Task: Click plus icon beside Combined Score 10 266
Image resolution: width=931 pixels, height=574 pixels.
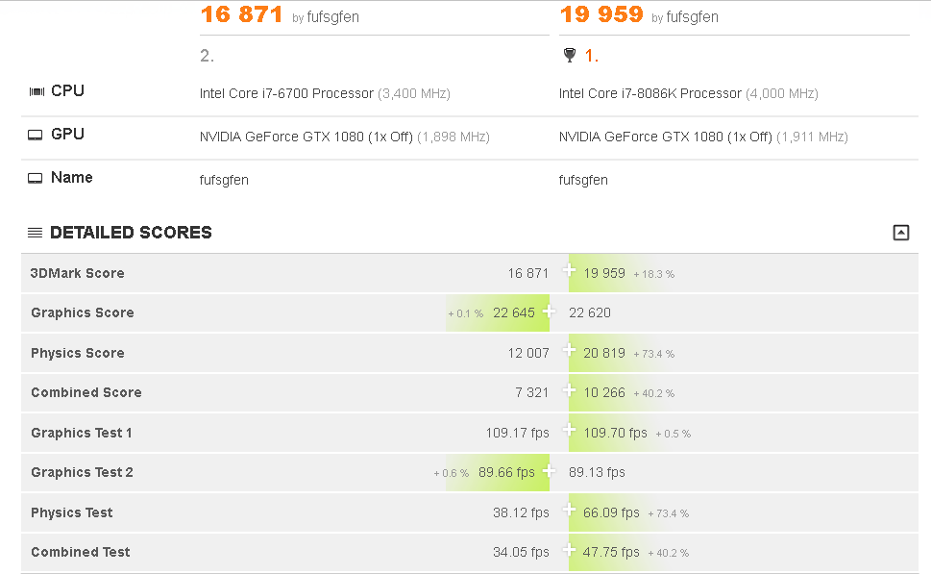Action: [569, 390]
